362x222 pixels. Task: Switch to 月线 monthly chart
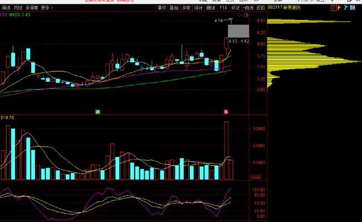(x=18, y=8)
